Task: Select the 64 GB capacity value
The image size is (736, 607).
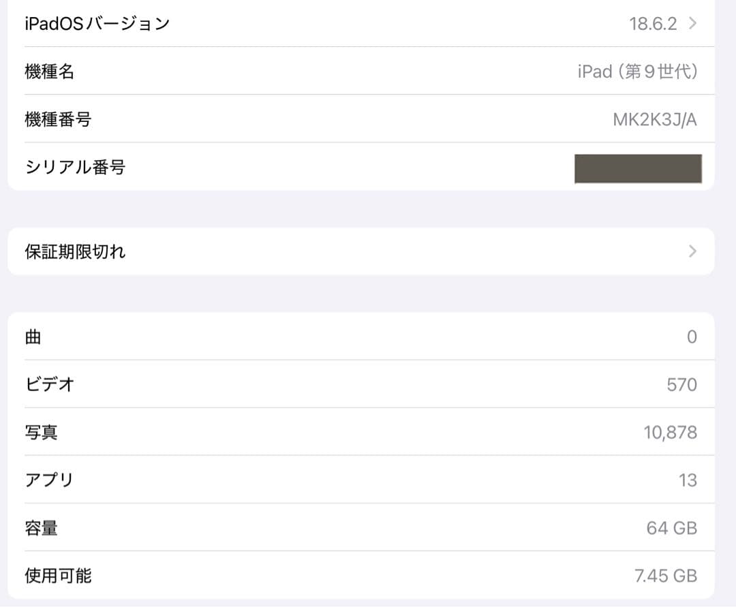Action: click(x=673, y=527)
